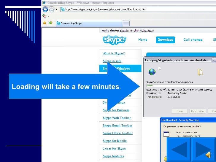The height and width of the screenshot is (162, 216).
Task: Select the Downloading Skype tab
Action: coord(89,23)
